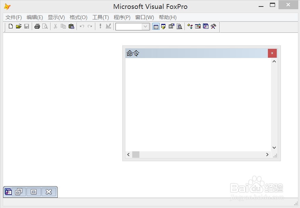Image resolution: width=300 pixels, height=208 pixels.
Task: Open the 编辑(E) menu
Action: (x=35, y=17)
